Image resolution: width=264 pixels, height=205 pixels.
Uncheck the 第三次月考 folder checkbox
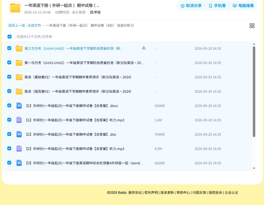pos(9,48)
